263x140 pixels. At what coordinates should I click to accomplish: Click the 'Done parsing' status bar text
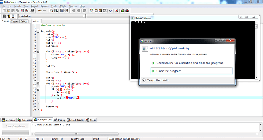(x=124, y=139)
